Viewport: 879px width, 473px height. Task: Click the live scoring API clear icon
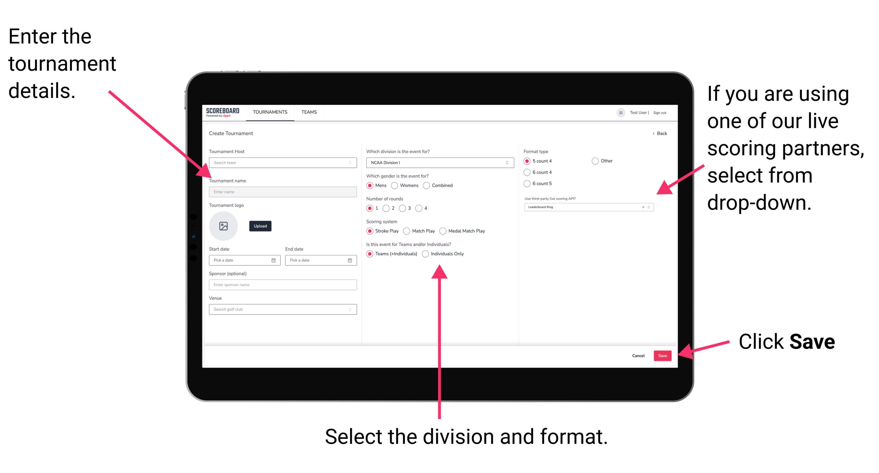point(641,207)
